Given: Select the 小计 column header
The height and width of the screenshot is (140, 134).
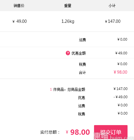Looking at the screenshot, I should pyautogui.click(x=112, y=6).
